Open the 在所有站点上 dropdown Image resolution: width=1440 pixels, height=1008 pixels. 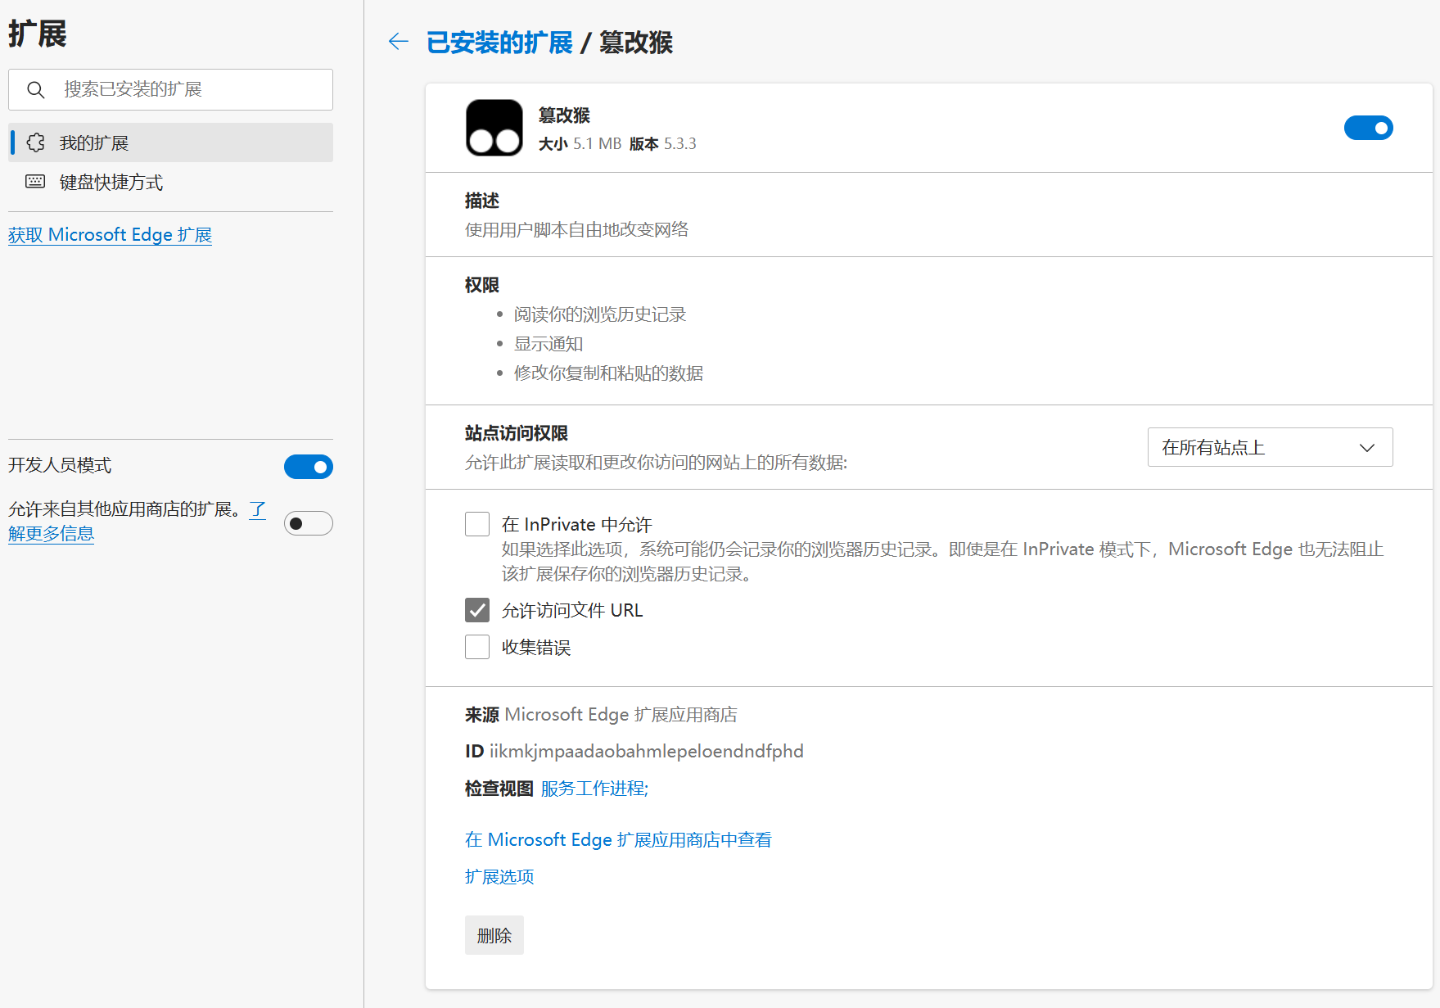click(x=1270, y=447)
